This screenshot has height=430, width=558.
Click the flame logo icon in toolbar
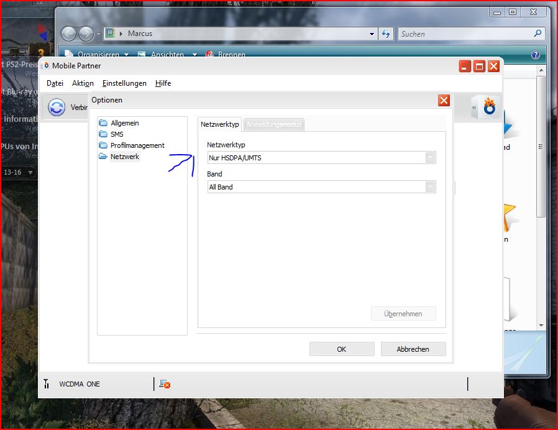point(489,106)
